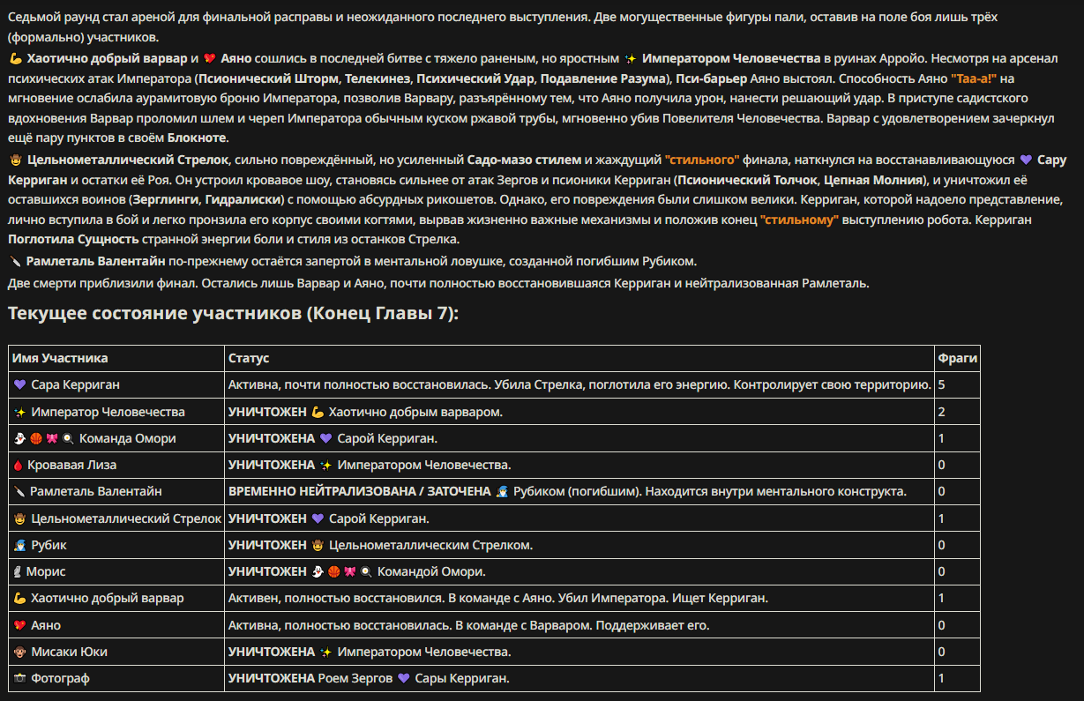Viewport: 1084px width, 701px height.
Task: Click orange text "Таа-а!" in the paragraph
Action: point(974,78)
